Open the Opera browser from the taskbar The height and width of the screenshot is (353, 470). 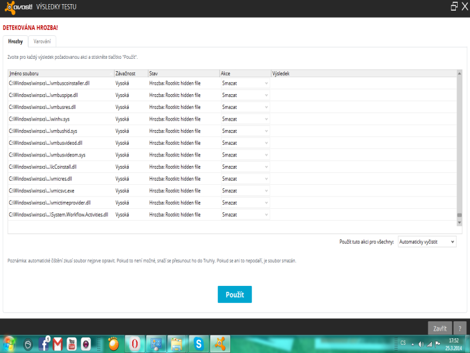click(x=135, y=344)
